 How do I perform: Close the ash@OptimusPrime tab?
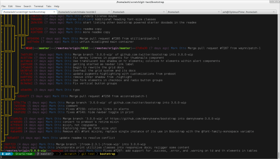pyautogui.click(x=274, y=12)
